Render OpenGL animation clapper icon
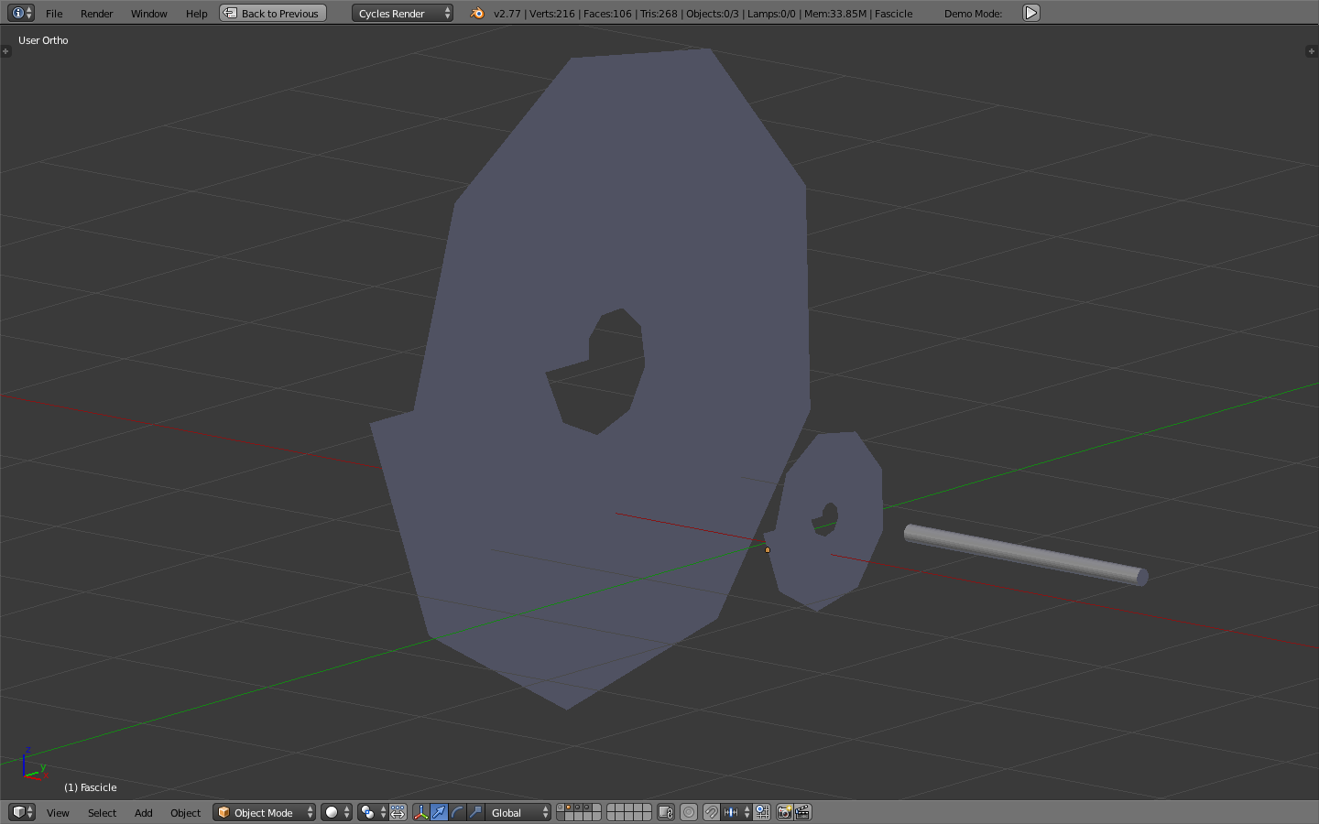This screenshot has height=824, width=1319. coord(802,812)
